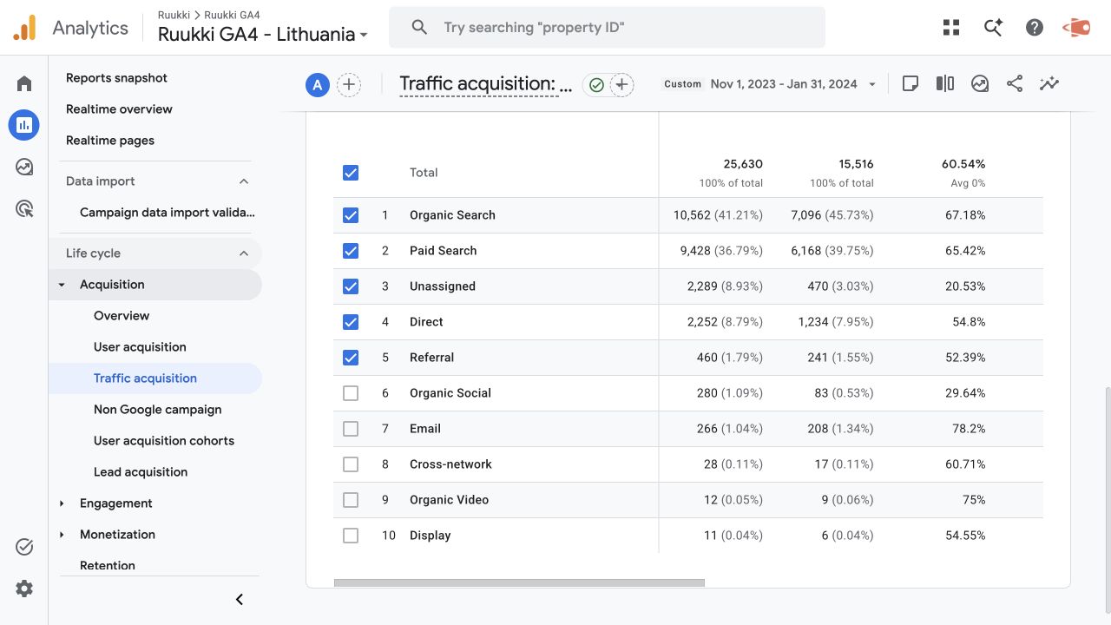1111x625 pixels.
Task: Add filter plus icon next to report title
Action: coord(621,84)
